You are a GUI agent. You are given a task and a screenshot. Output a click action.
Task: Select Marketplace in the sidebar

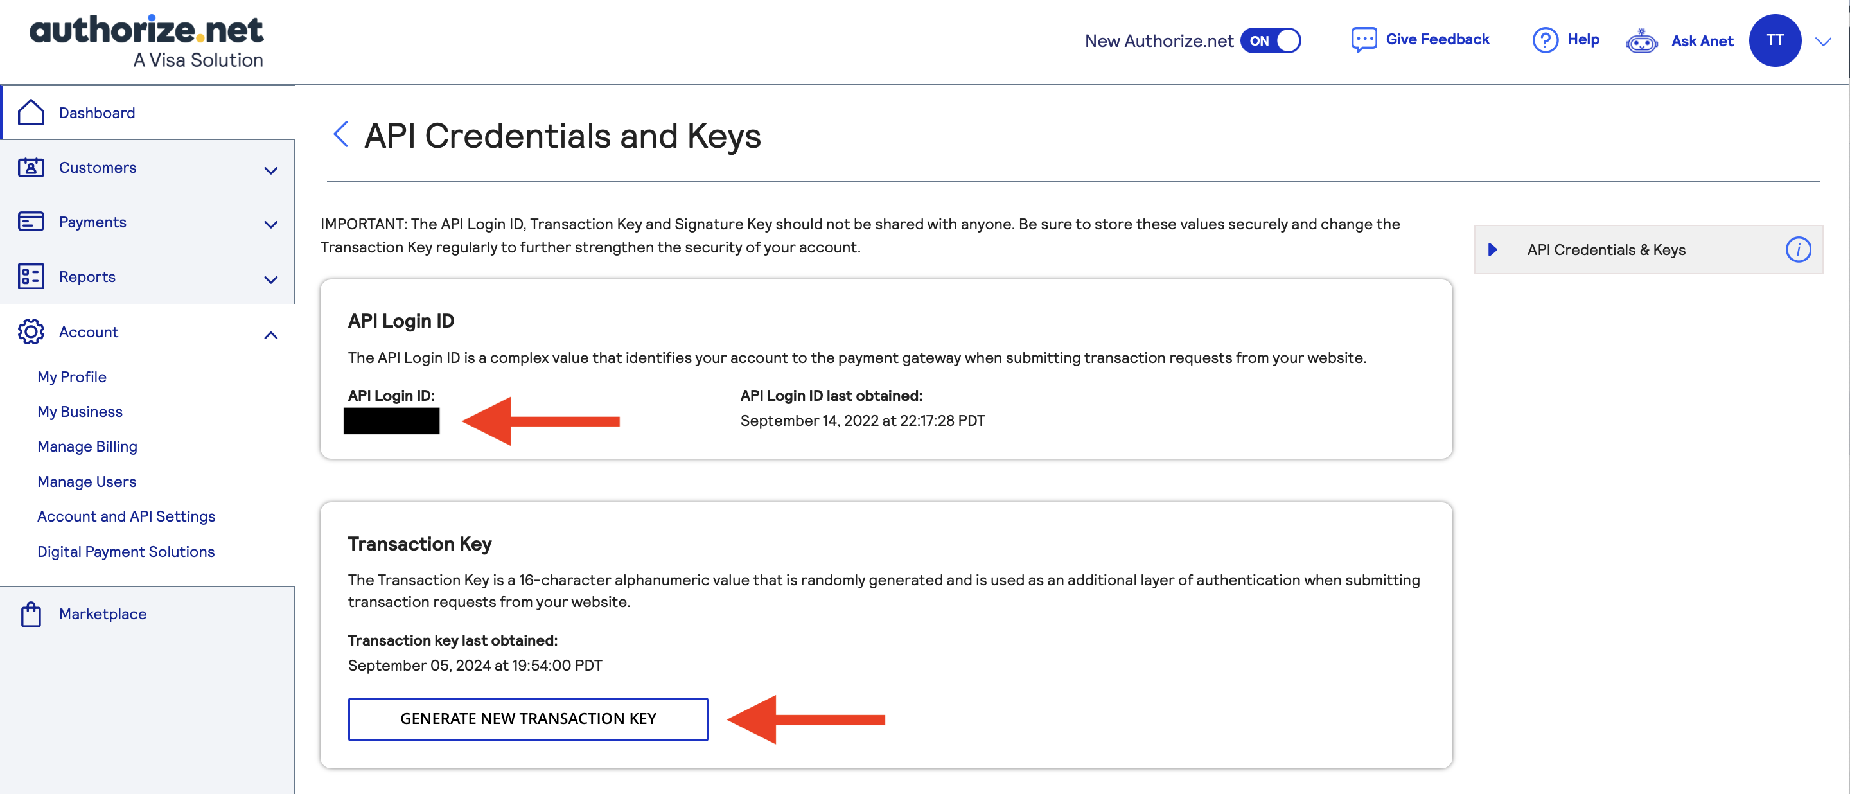click(102, 613)
